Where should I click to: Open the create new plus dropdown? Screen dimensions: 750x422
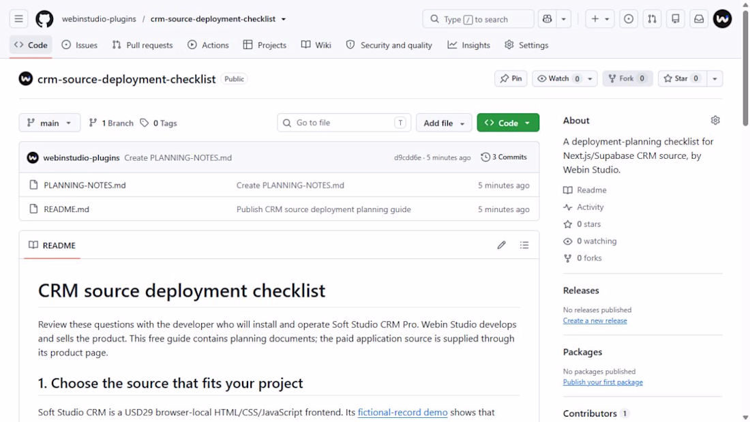pyautogui.click(x=600, y=19)
